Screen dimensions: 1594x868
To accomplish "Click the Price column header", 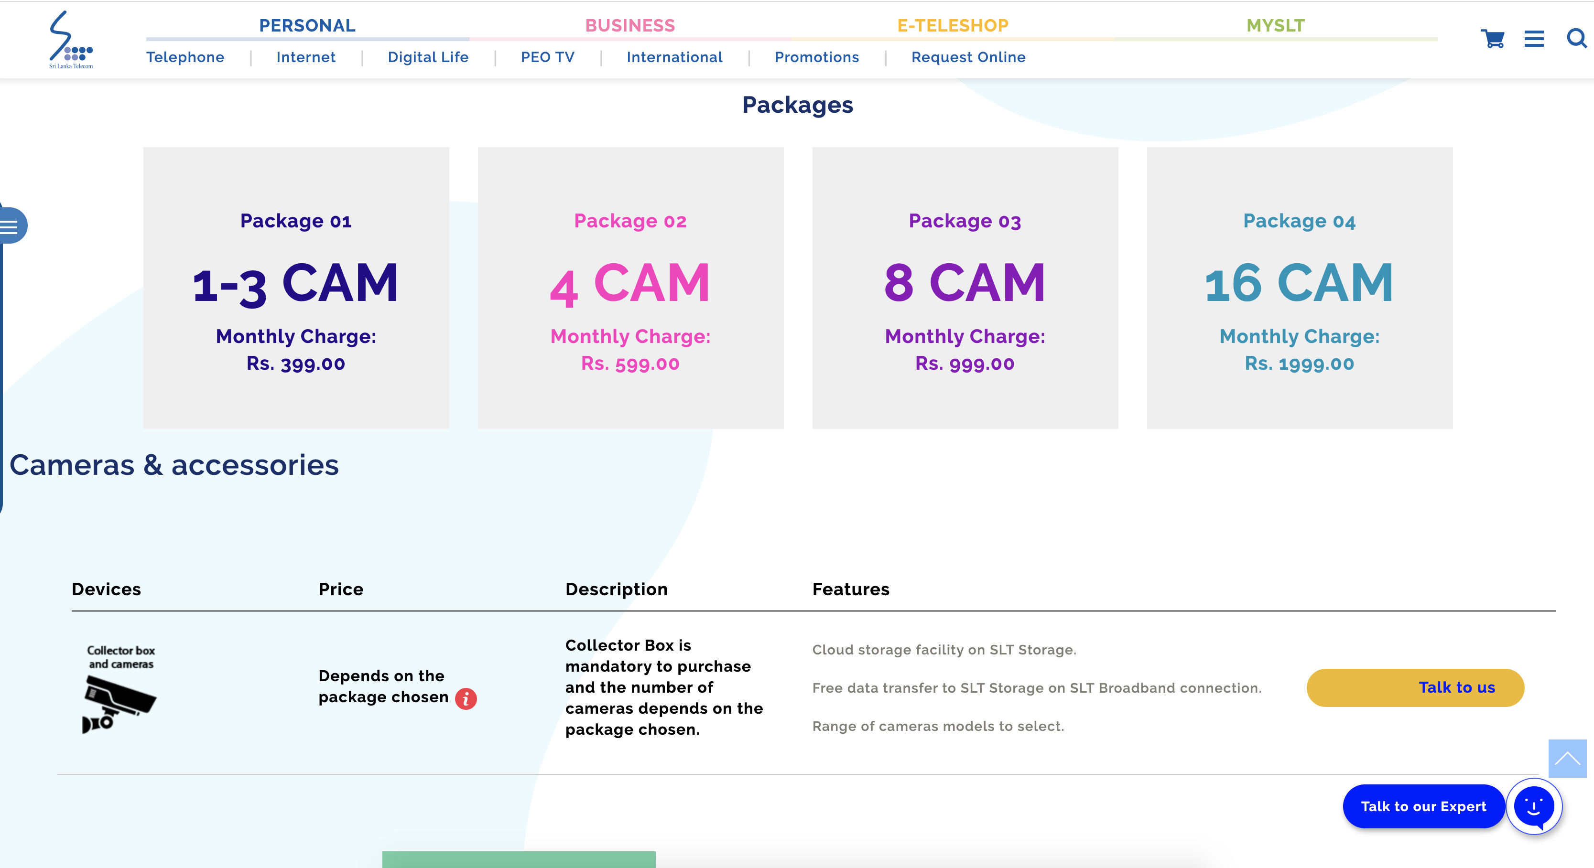I will [x=341, y=589].
